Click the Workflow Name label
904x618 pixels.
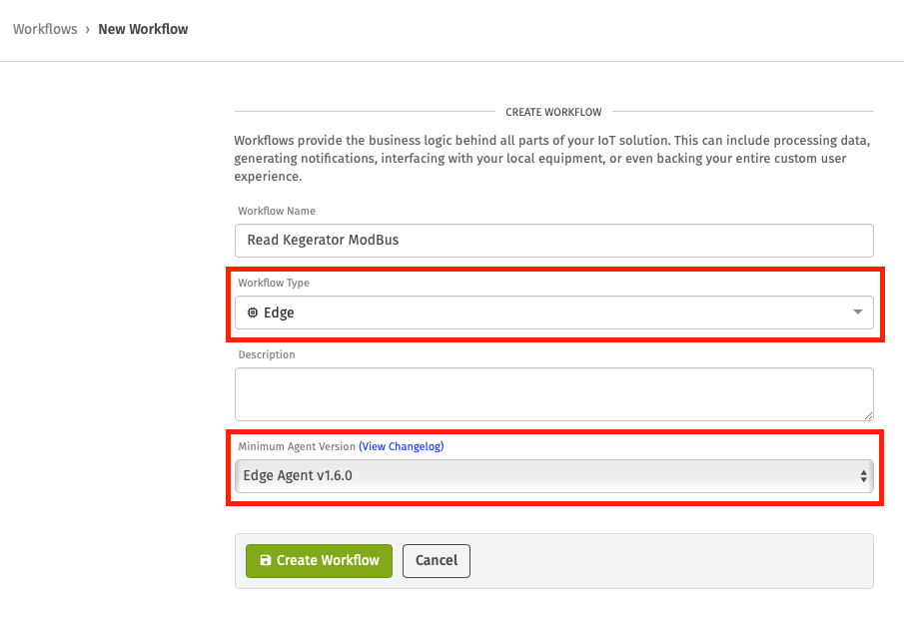[x=277, y=211]
